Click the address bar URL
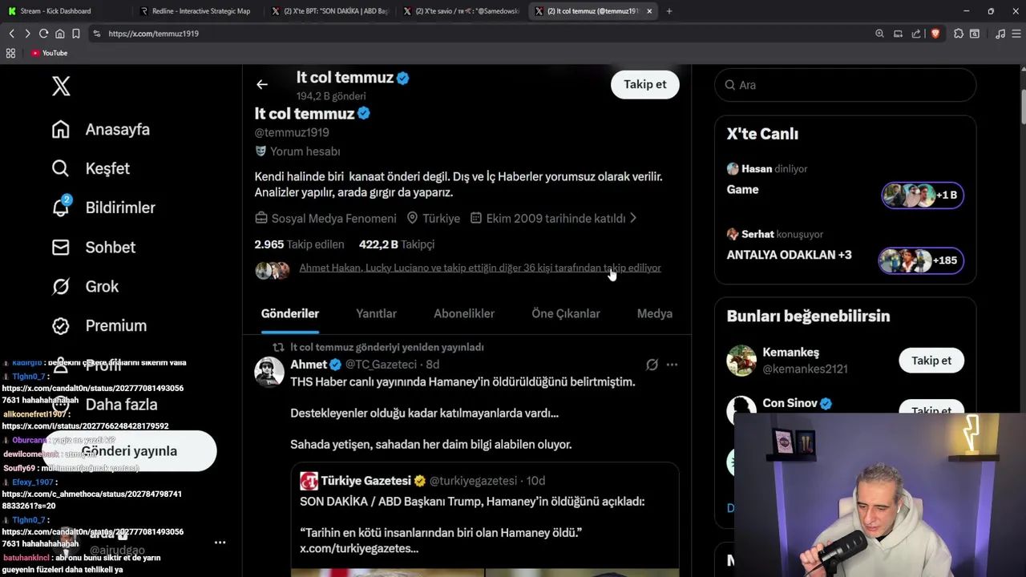Viewport: 1026px width, 577px height. pos(153,34)
